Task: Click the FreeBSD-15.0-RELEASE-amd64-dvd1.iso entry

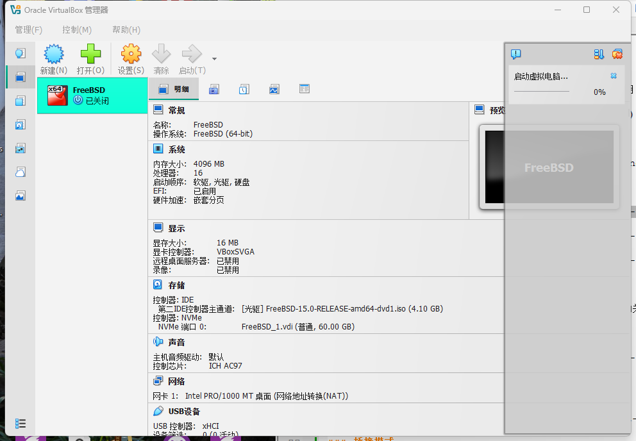Action: [x=342, y=309]
